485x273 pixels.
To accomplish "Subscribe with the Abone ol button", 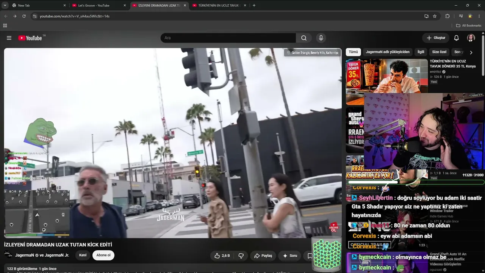I will coord(103,255).
